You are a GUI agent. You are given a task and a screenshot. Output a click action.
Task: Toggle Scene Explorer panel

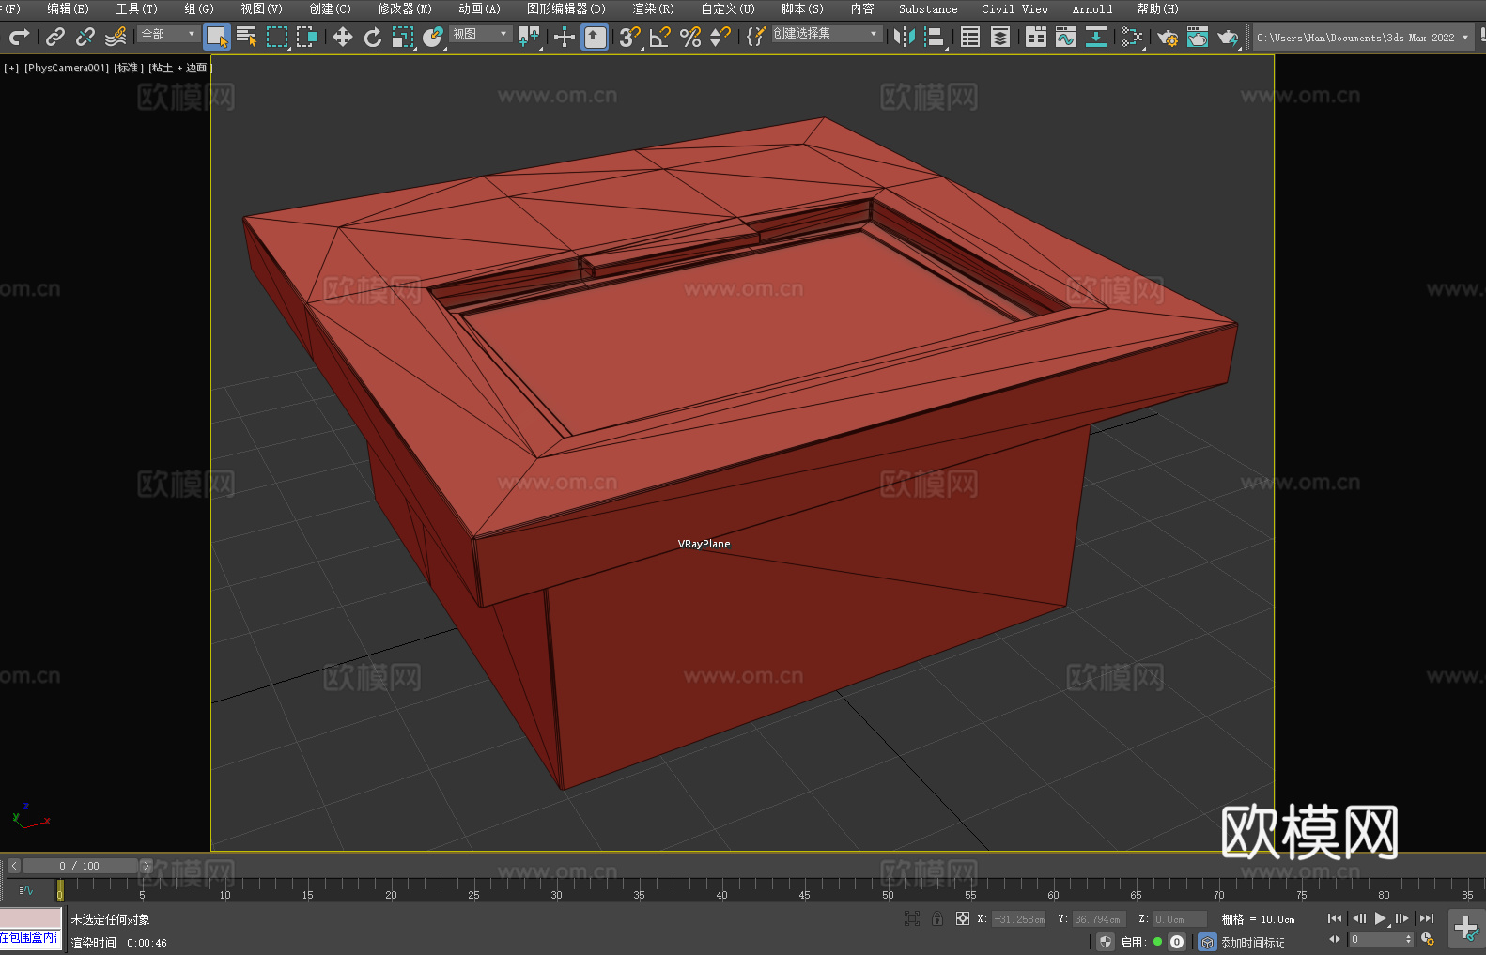pyautogui.click(x=970, y=37)
